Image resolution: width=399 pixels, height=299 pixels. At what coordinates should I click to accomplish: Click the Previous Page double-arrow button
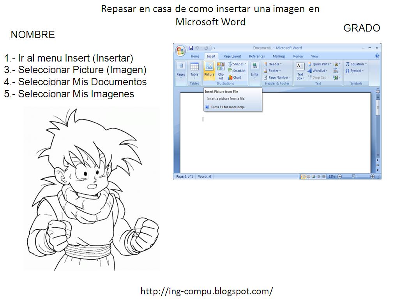click(x=378, y=160)
